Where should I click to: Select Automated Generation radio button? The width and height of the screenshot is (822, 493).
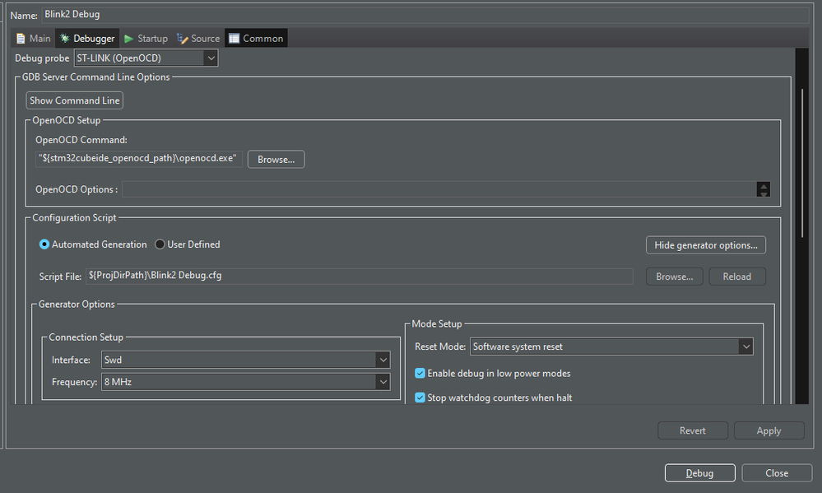(x=93, y=244)
